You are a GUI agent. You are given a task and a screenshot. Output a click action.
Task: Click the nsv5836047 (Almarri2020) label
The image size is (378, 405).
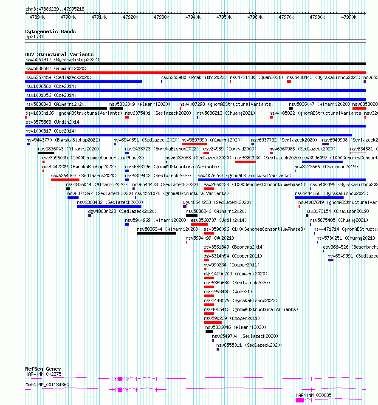point(319,104)
